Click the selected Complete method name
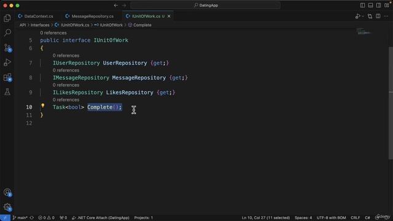 tap(99, 107)
